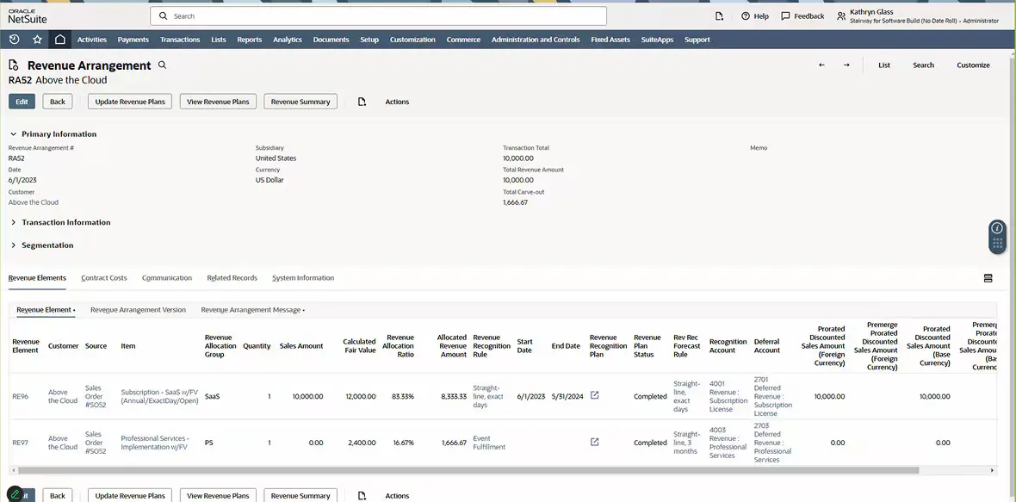The image size is (1016, 502).
Task: Open RE96's Revenue Recognition Plan external link icon
Action: point(594,394)
